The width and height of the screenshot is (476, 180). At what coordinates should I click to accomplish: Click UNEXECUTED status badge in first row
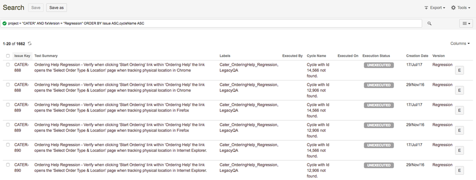point(378,65)
